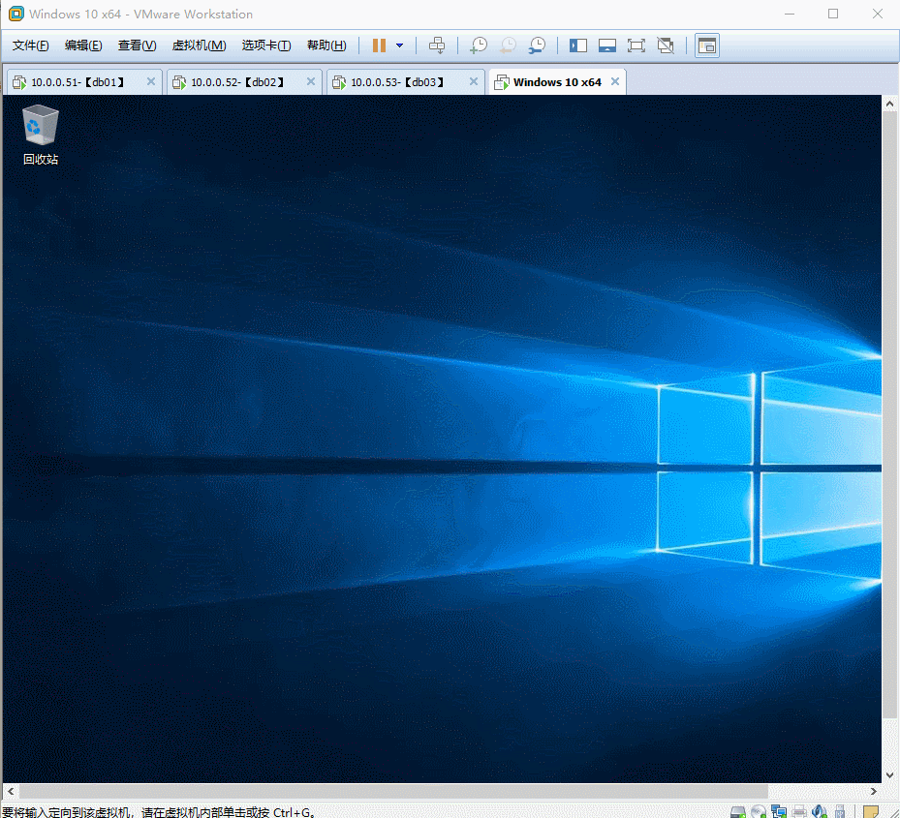Viewport: 900px width, 818px height.
Task: Click the Unity mode toolbar icon
Action: [666, 45]
